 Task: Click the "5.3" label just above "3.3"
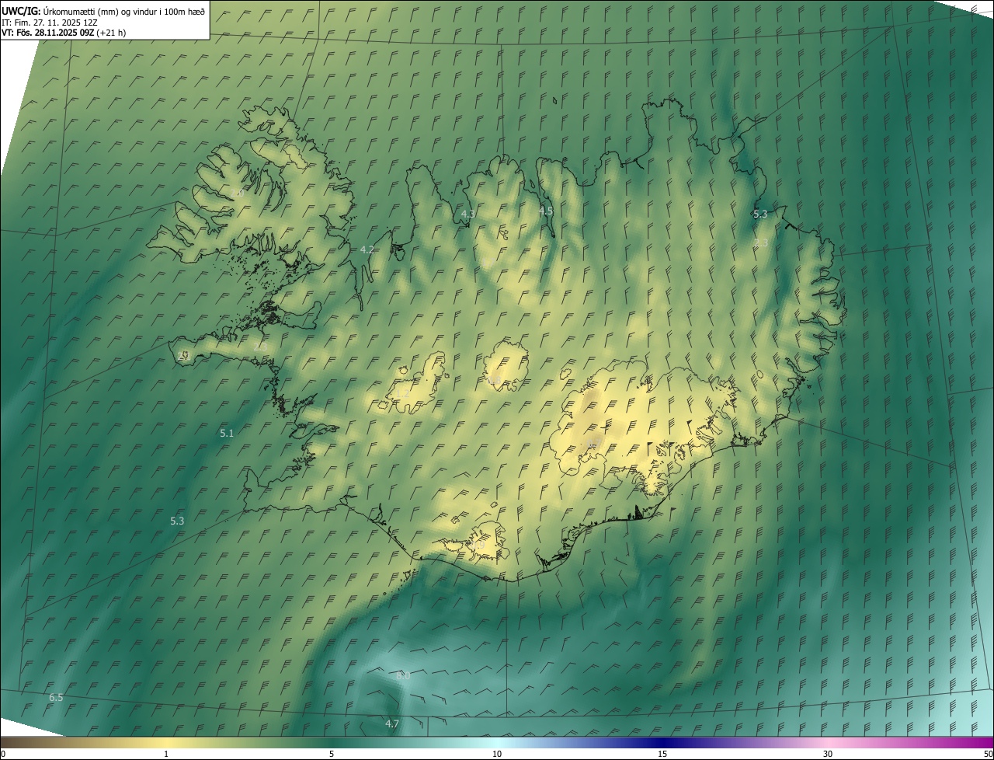pyautogui.click(x=760, y=214)
